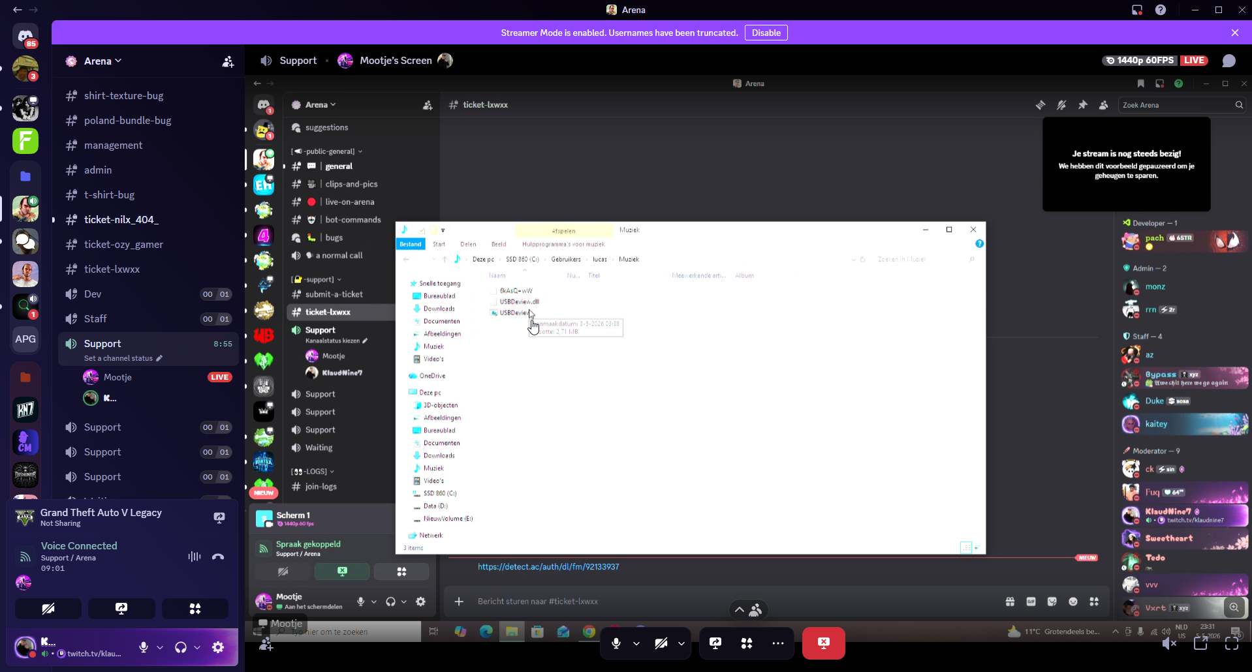Open microphone options chevron in user panel
The image size is (1252, 672).
(160, 647)
